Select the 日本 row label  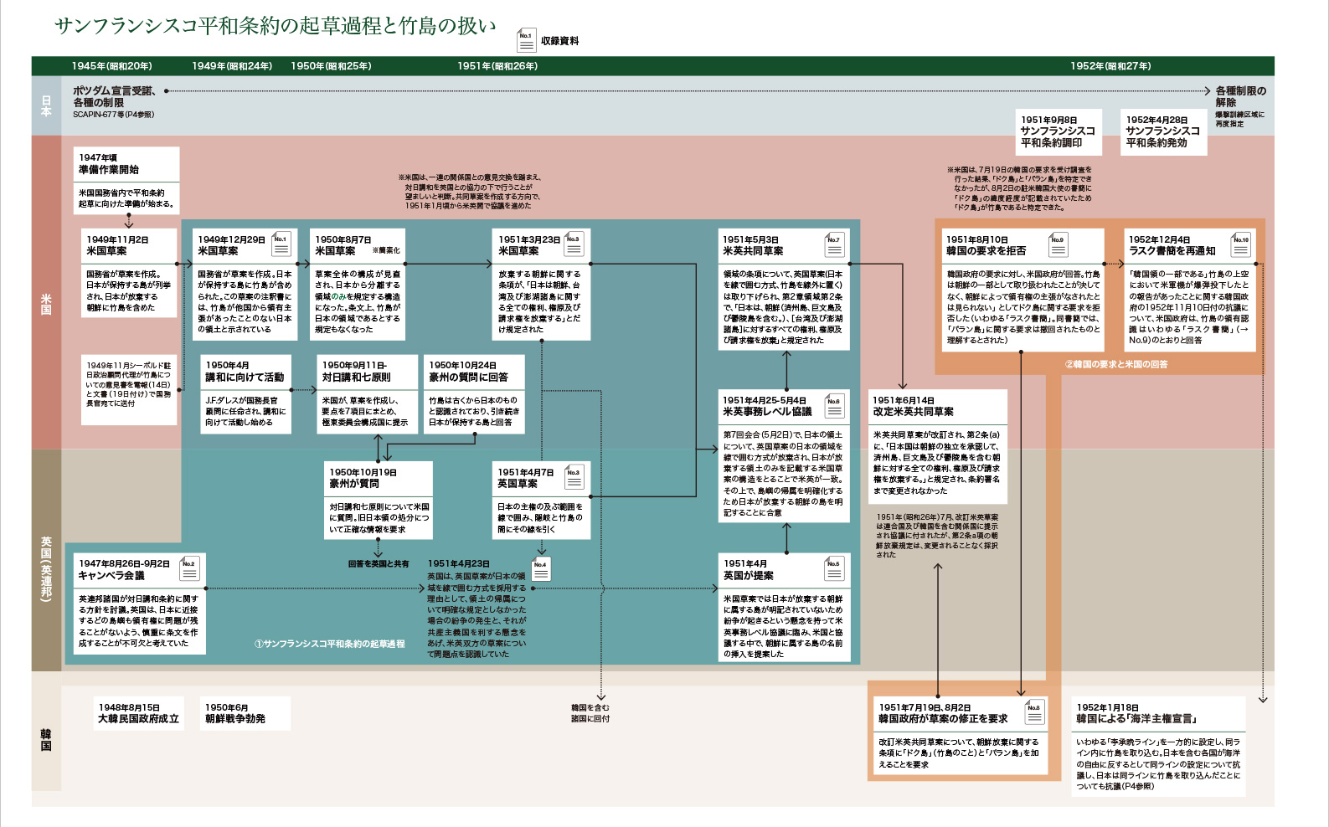point(47,106)
